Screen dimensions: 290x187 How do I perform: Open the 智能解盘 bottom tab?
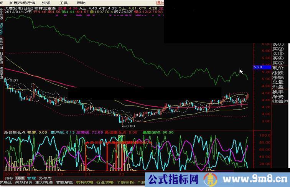64,183
